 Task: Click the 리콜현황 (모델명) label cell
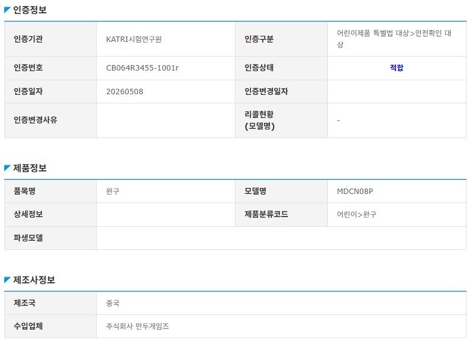point(281,120)
